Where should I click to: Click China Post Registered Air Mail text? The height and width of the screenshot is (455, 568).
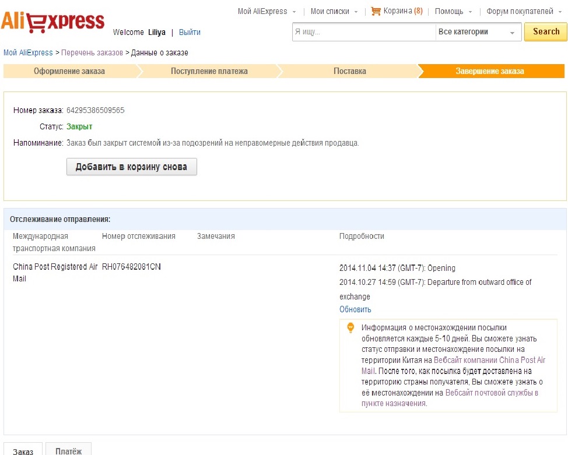(55, 273)
